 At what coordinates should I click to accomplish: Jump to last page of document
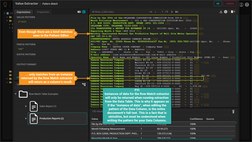click(176, 12)
